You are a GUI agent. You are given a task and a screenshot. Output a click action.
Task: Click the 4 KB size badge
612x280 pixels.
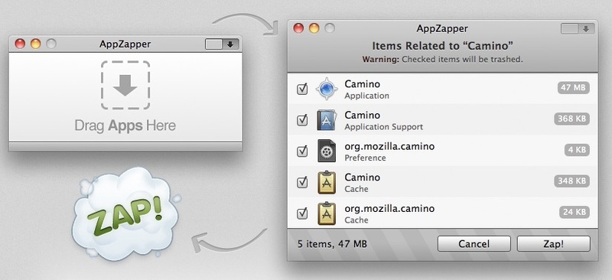click(x=577, y=150)
